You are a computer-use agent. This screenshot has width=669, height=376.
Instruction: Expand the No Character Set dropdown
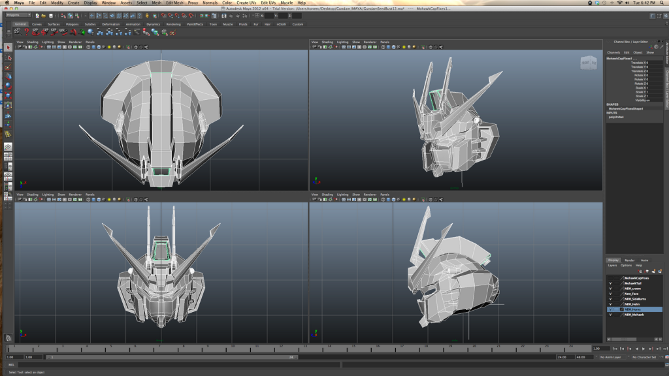click(x=646, y=357)
